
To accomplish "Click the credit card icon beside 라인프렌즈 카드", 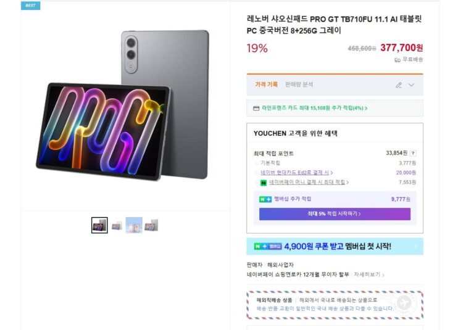I will pyautogui.click(x=256, y=109).
